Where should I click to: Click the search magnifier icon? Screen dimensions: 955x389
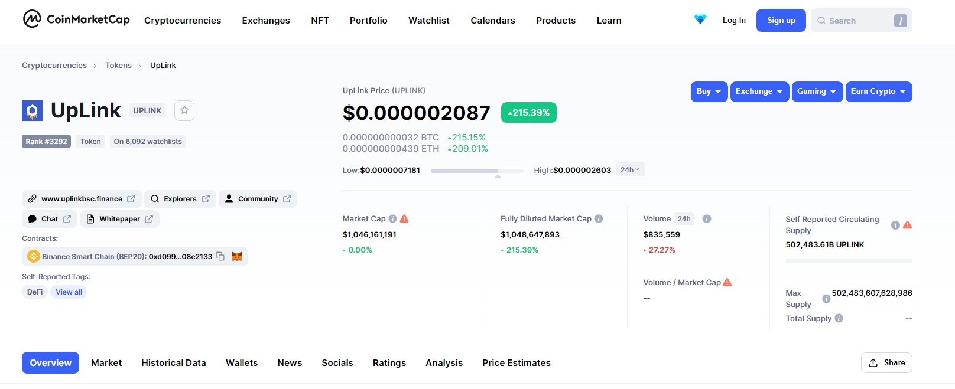(x=821, y=21)
